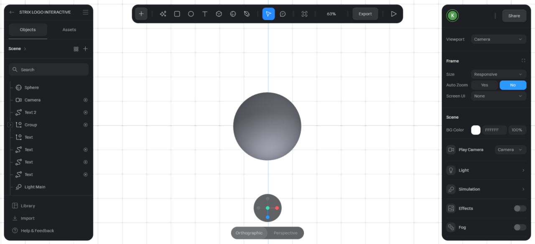Click the grid view icon beside Scene
Viewport: 535px width, 244px height.
[76, 49]
